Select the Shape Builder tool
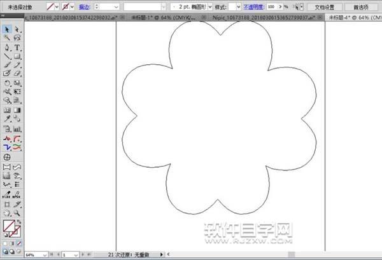Viewport: 382px width, 260px height. coord(7,100)
